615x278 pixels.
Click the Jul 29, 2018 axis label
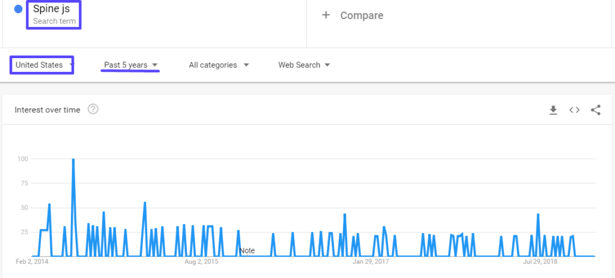(541, 261)
